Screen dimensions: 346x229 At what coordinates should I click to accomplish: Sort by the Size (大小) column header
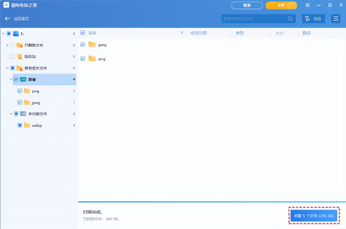click(x=279, y=33)
